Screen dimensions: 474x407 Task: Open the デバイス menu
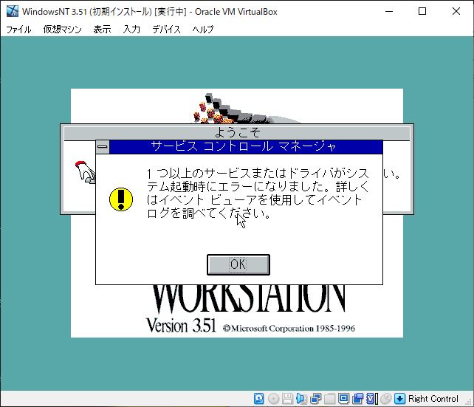166,30
